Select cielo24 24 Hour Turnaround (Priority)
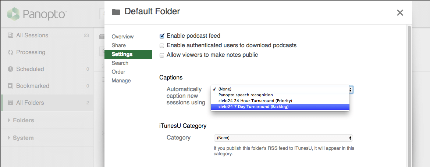 tap(280, 101)
